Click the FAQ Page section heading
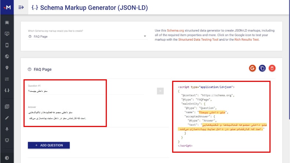 click(43, 69)
